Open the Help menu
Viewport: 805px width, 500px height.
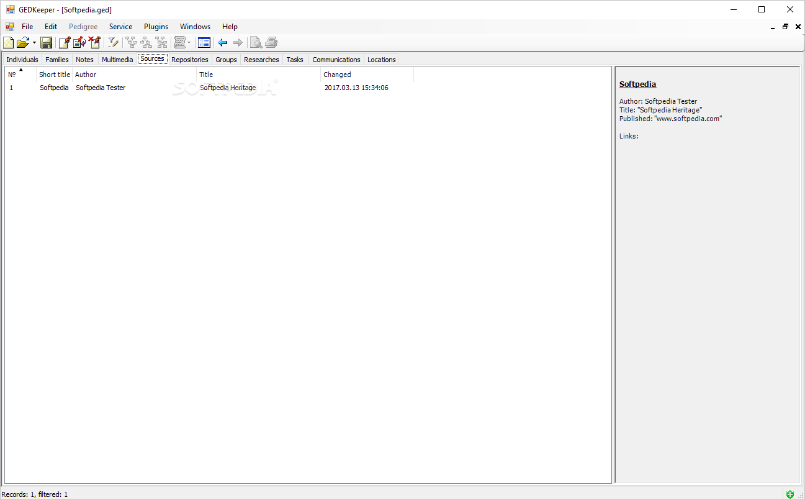tap(230, 27)
